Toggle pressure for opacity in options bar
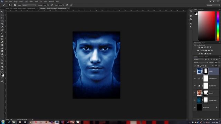Viewport: 221px width, 124px height. coord(52,5)
